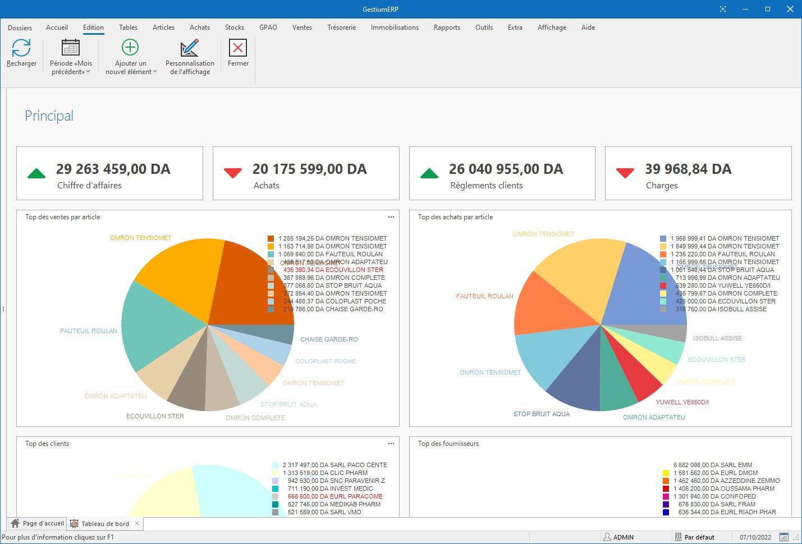802x544 pixels.
Task: Click the ADMIN user icon in status bar
Action: coord(607,537)
